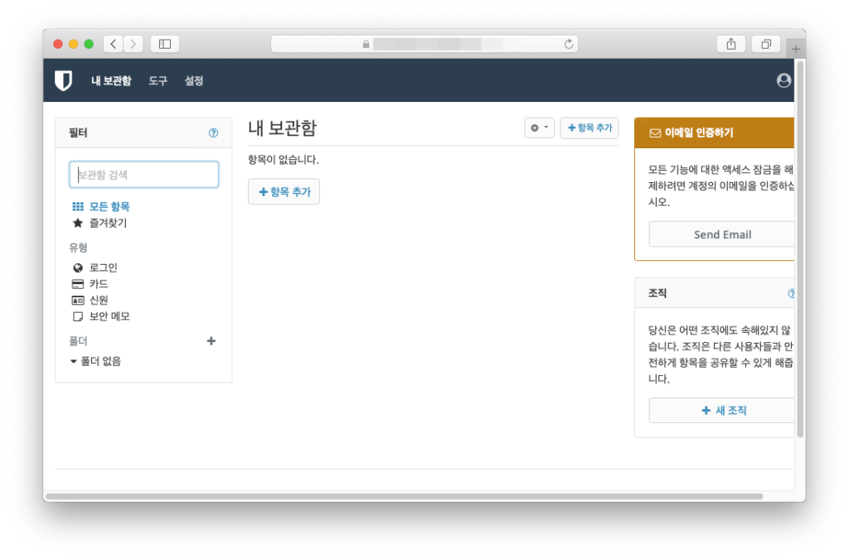849x559 pixels.
Task: Add a new folder with plus icon
Action: (211, 341)
